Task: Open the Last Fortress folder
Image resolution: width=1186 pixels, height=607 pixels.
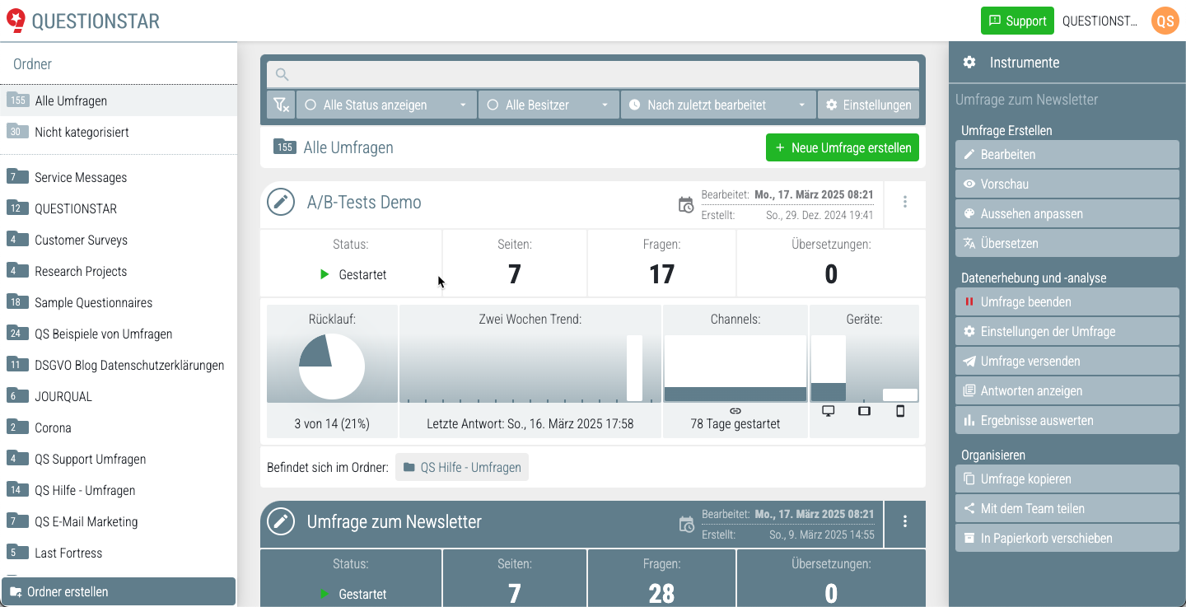Action: click(x=119, y=553)
